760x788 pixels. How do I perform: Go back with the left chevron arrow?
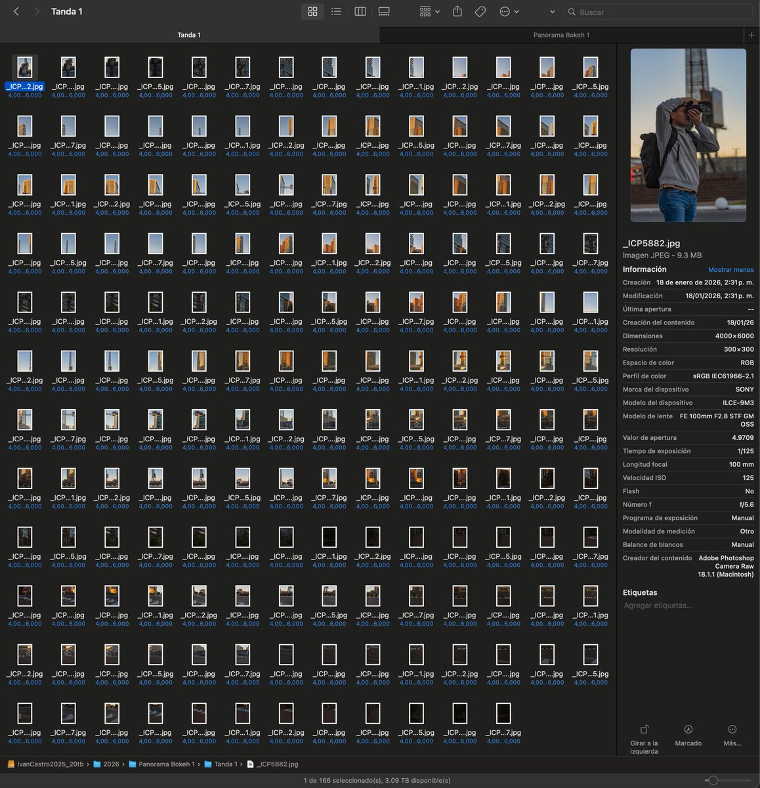click(x=16, y=11)
